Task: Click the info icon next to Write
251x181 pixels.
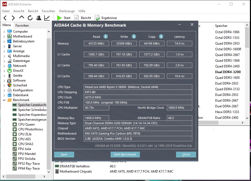Action: [134, 36]
